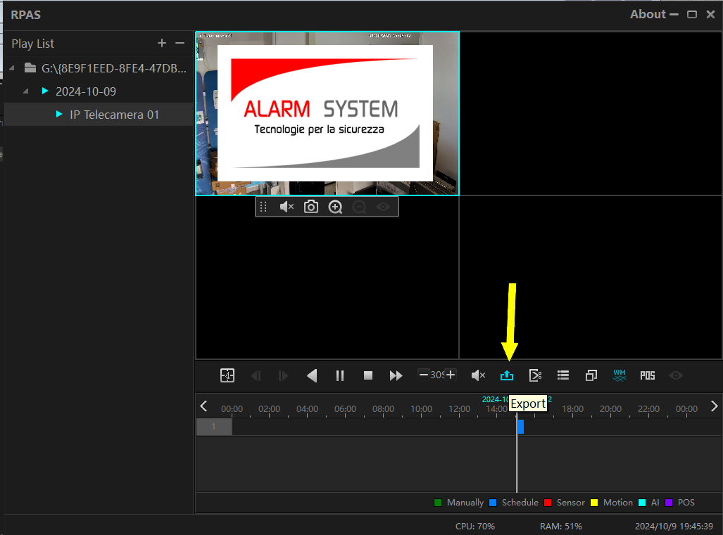Switch the 4-split screen layout icon

click(227, 375)
